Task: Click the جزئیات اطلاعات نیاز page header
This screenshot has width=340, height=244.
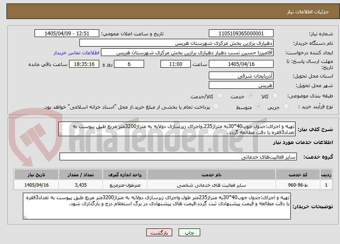Action: 308,12
